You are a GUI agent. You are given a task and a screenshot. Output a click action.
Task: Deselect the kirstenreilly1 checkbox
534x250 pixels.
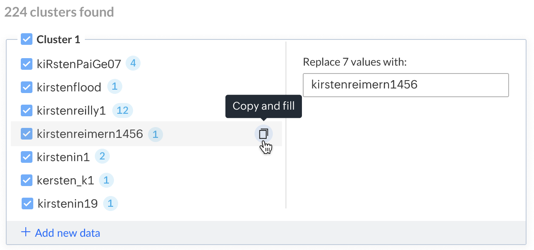click(x=27, y=110)
